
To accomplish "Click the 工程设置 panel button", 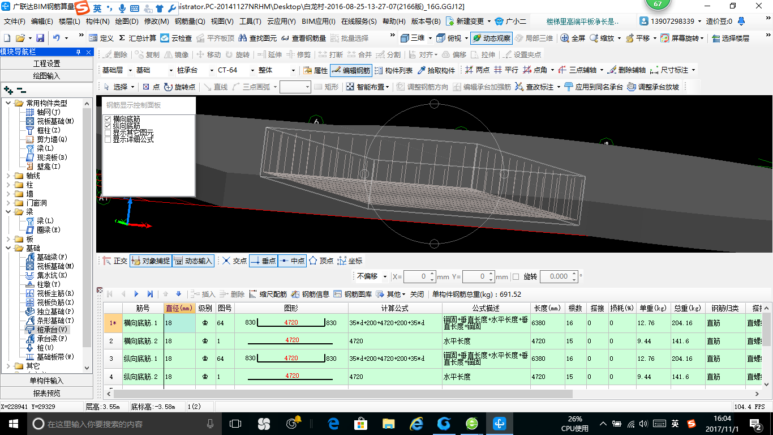I will (46, 63).
